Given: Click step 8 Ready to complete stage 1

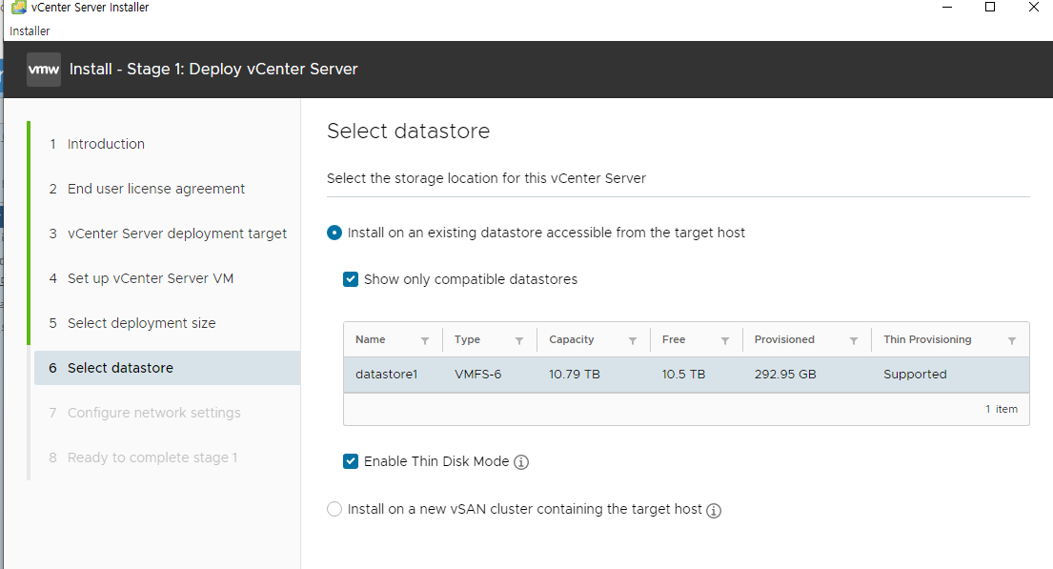Looking at the screenshot, I should [152, 457].
